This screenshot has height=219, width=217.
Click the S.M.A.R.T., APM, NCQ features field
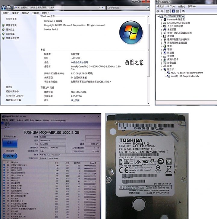click(x=70, y=158)
